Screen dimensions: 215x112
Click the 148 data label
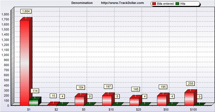(x=136, y=89)
